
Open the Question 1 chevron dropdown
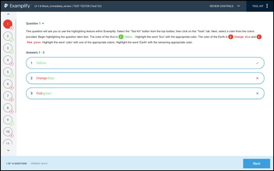[x=43, y=23]
